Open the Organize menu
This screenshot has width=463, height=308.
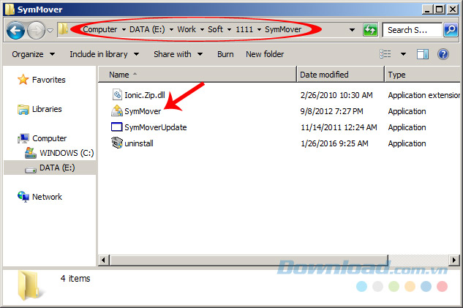[34, 54]
